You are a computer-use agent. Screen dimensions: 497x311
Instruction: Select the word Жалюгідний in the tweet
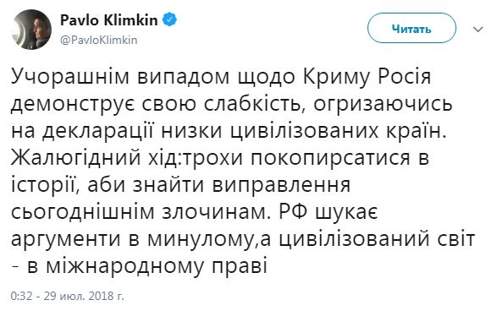point(75,158)
